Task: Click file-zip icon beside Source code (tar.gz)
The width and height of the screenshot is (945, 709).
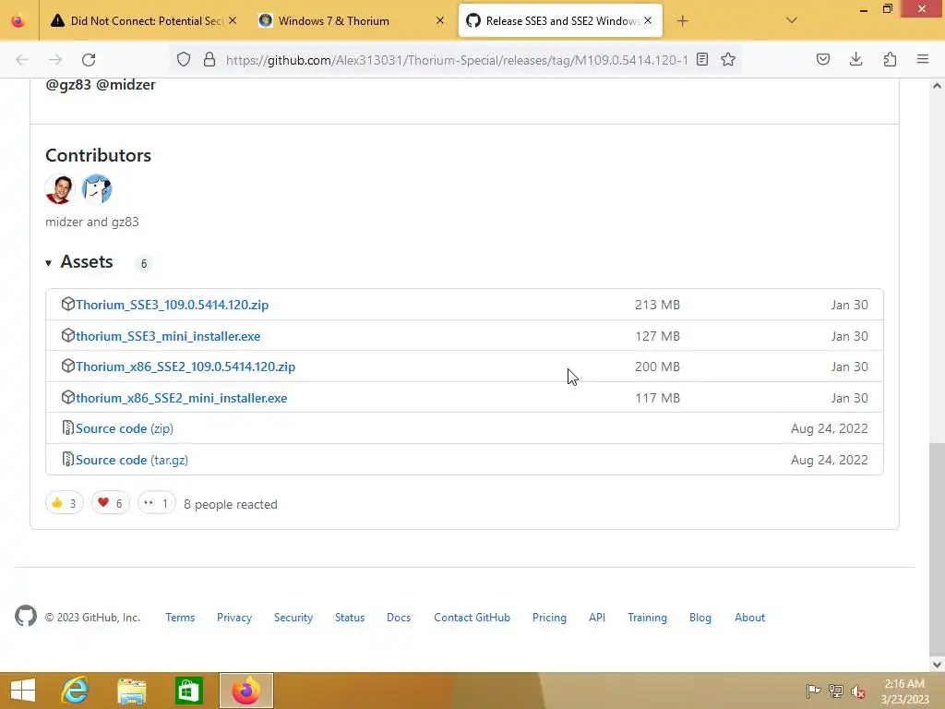Action: (68, 459)
